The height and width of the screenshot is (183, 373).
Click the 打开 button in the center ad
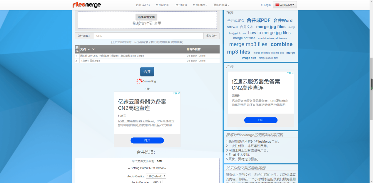pos(147,140)
